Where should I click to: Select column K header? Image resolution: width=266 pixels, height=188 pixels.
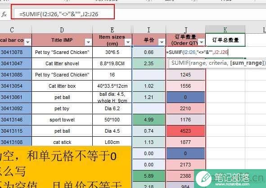225,30
